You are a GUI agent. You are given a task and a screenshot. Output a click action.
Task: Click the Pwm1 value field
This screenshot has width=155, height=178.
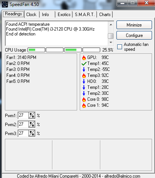coord(23,116)
